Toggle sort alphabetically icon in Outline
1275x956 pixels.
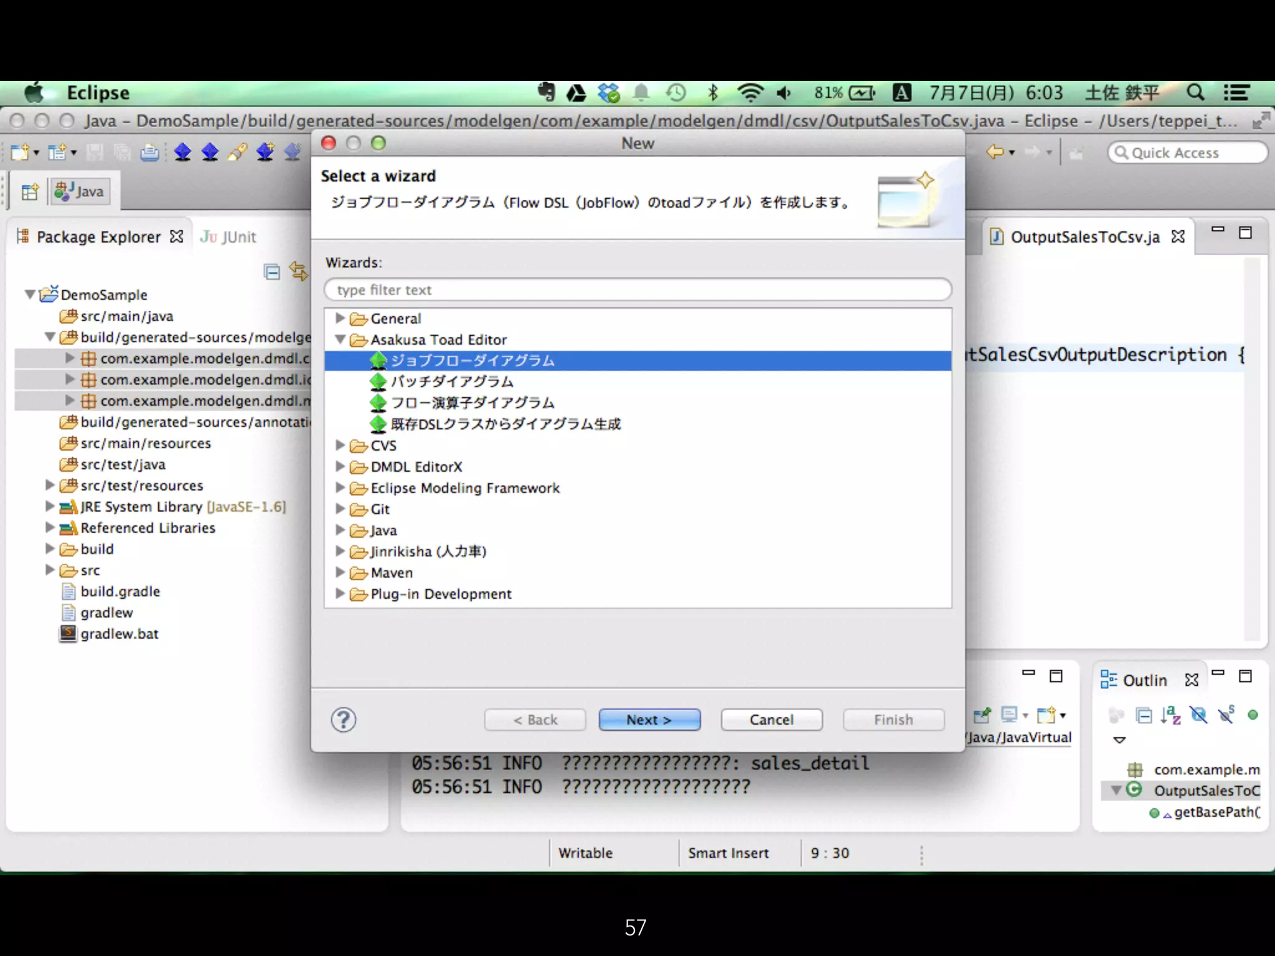pyautogui.click(x=1170, y=715)
